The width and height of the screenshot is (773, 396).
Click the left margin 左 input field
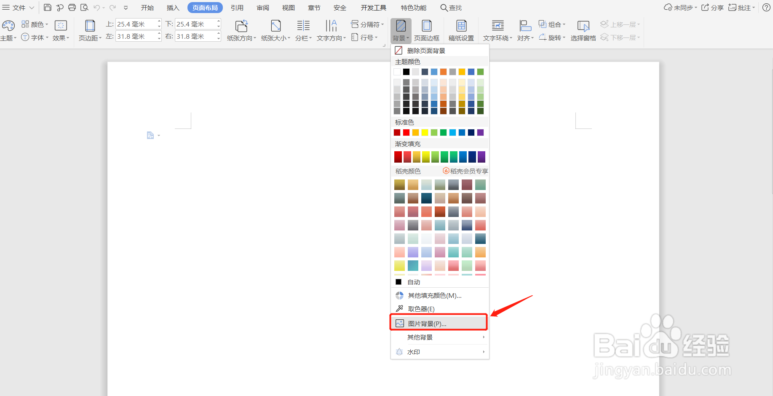tap(136, 36)
